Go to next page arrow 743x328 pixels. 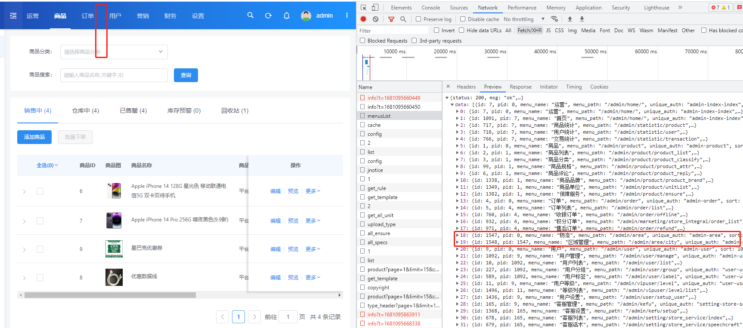pos(254,317)
